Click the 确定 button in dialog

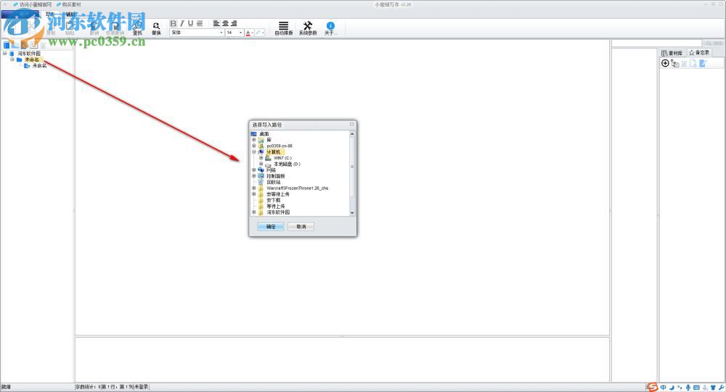(270, 227)
